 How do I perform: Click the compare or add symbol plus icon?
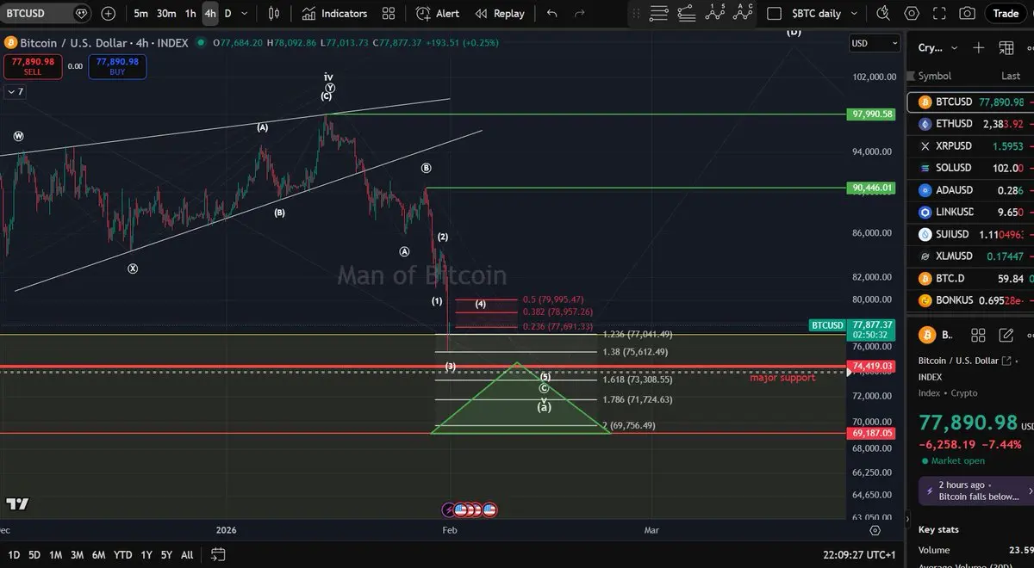107,13
